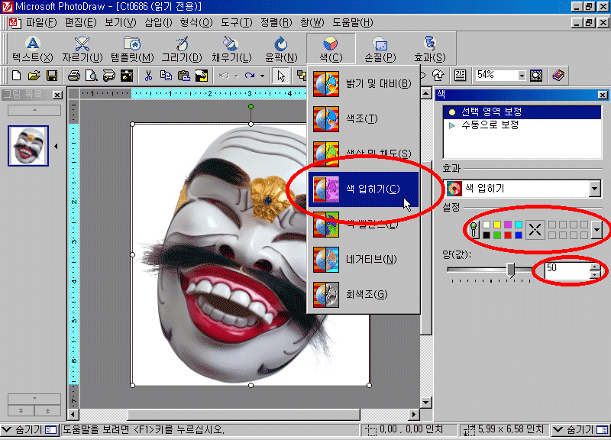Expand more colors dropdown next to swatches
The height and width of the screenshot is (440, 611).
coord(596,230)
